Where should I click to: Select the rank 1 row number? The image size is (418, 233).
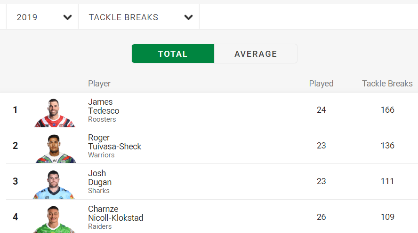click(x=15, y=110)
